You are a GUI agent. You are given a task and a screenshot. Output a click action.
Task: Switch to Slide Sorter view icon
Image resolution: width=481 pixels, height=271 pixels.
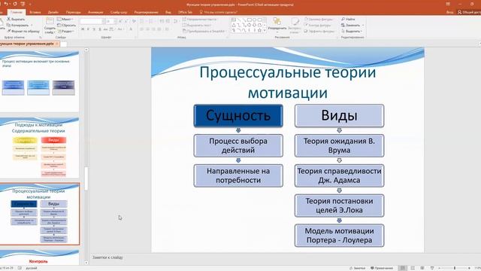click(x=413, y=268)
